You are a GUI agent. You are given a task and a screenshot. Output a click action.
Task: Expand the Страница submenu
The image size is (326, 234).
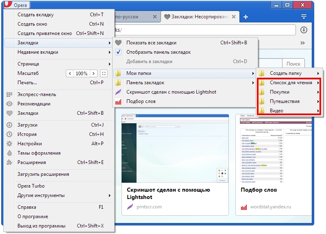tap(59, 64)
